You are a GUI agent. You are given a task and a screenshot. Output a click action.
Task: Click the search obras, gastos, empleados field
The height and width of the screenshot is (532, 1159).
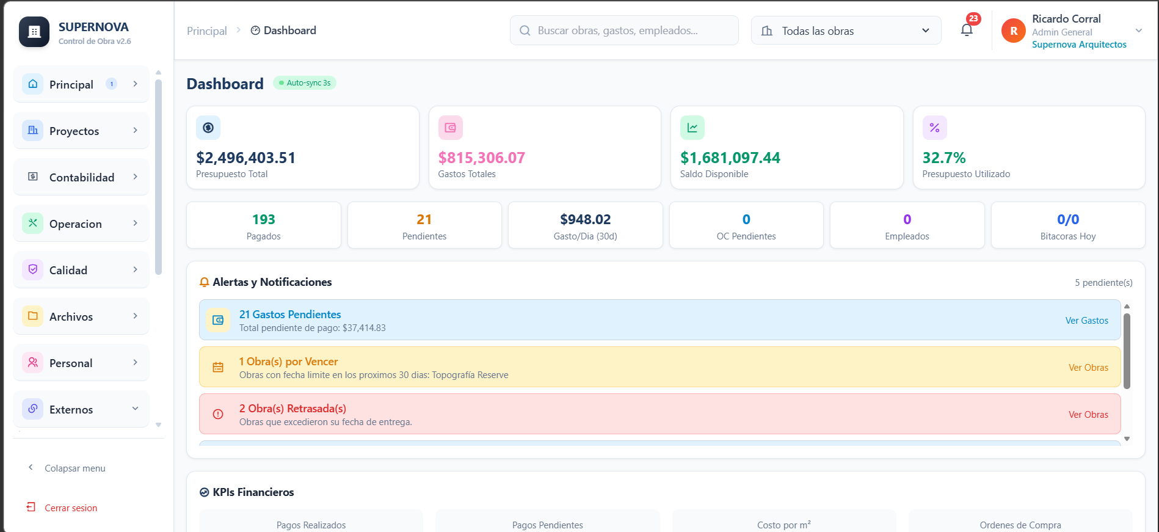coord(624,31)
